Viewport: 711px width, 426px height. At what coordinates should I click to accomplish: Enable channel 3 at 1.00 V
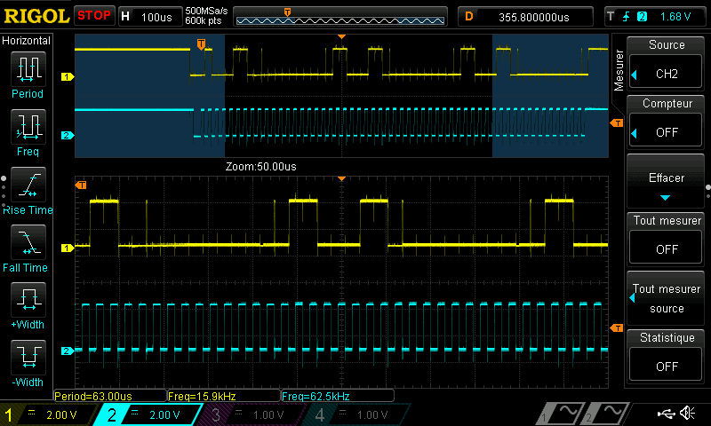(252, 414)
